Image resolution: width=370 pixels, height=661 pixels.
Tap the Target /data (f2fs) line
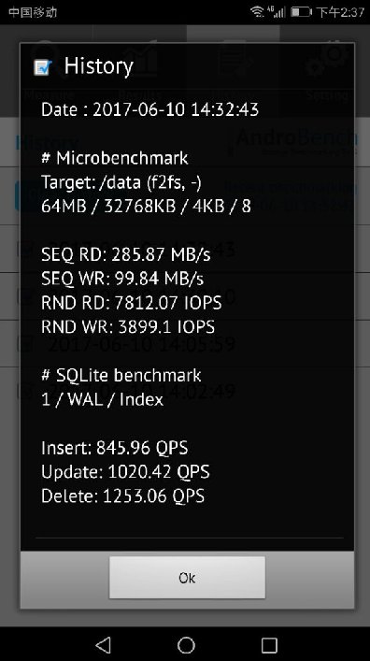pos(121,182)
